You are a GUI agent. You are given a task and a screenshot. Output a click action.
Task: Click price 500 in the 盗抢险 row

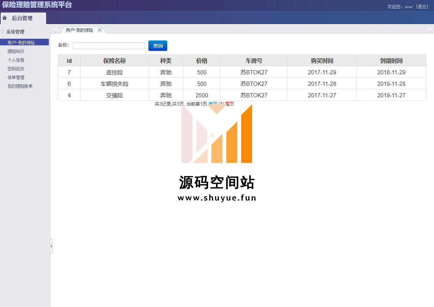202,72
